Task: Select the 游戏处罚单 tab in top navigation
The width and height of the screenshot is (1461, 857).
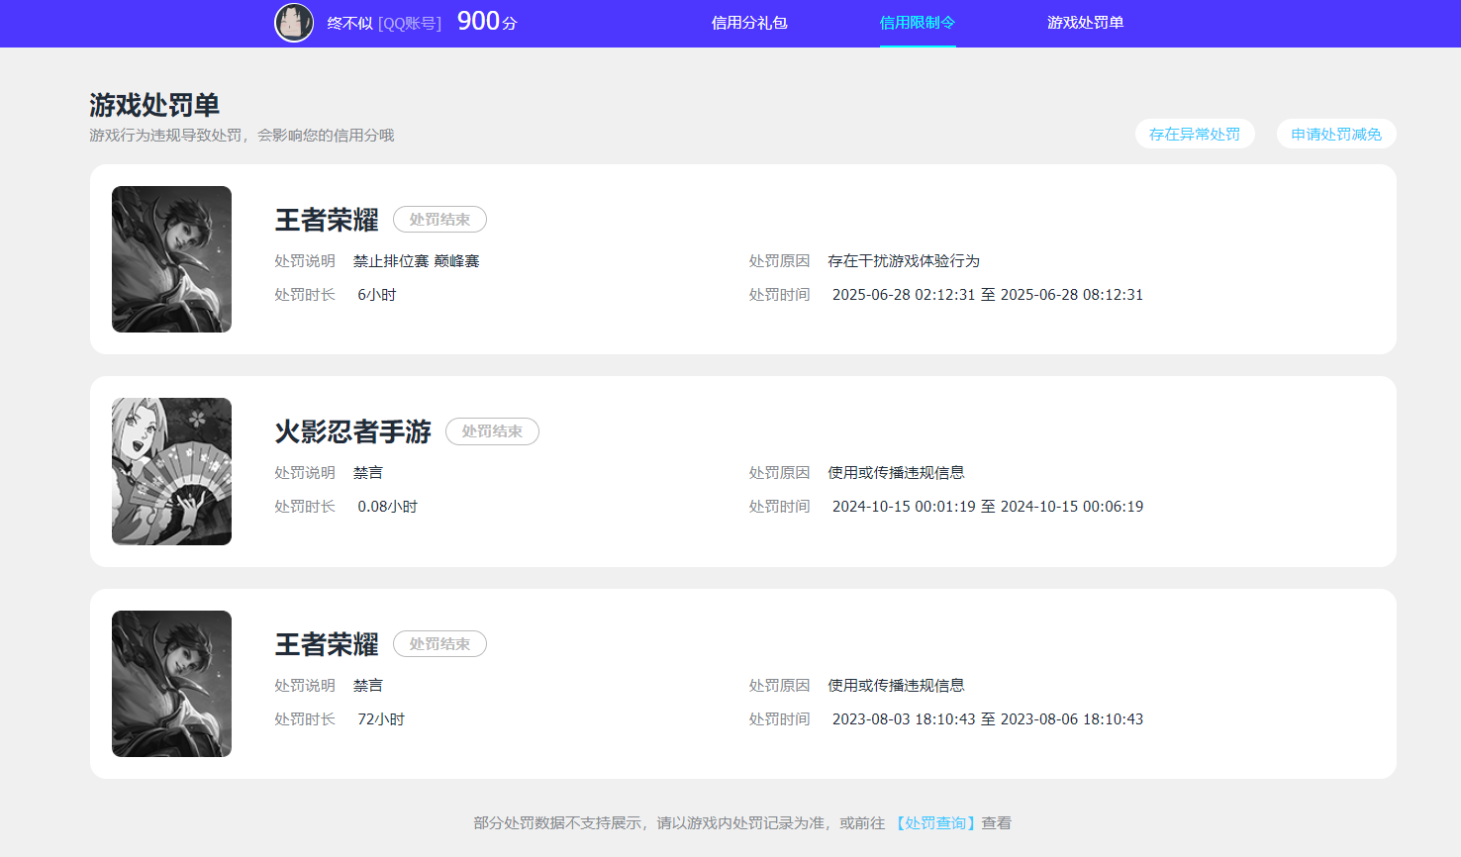Action: tap(1084, 23)
